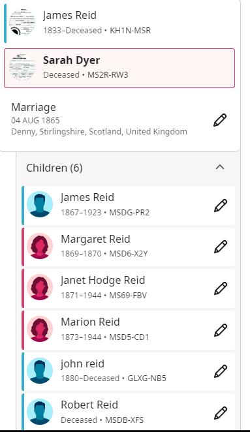Edit Robert Reid child relationship
250x432 pixels.
point(221,412)
